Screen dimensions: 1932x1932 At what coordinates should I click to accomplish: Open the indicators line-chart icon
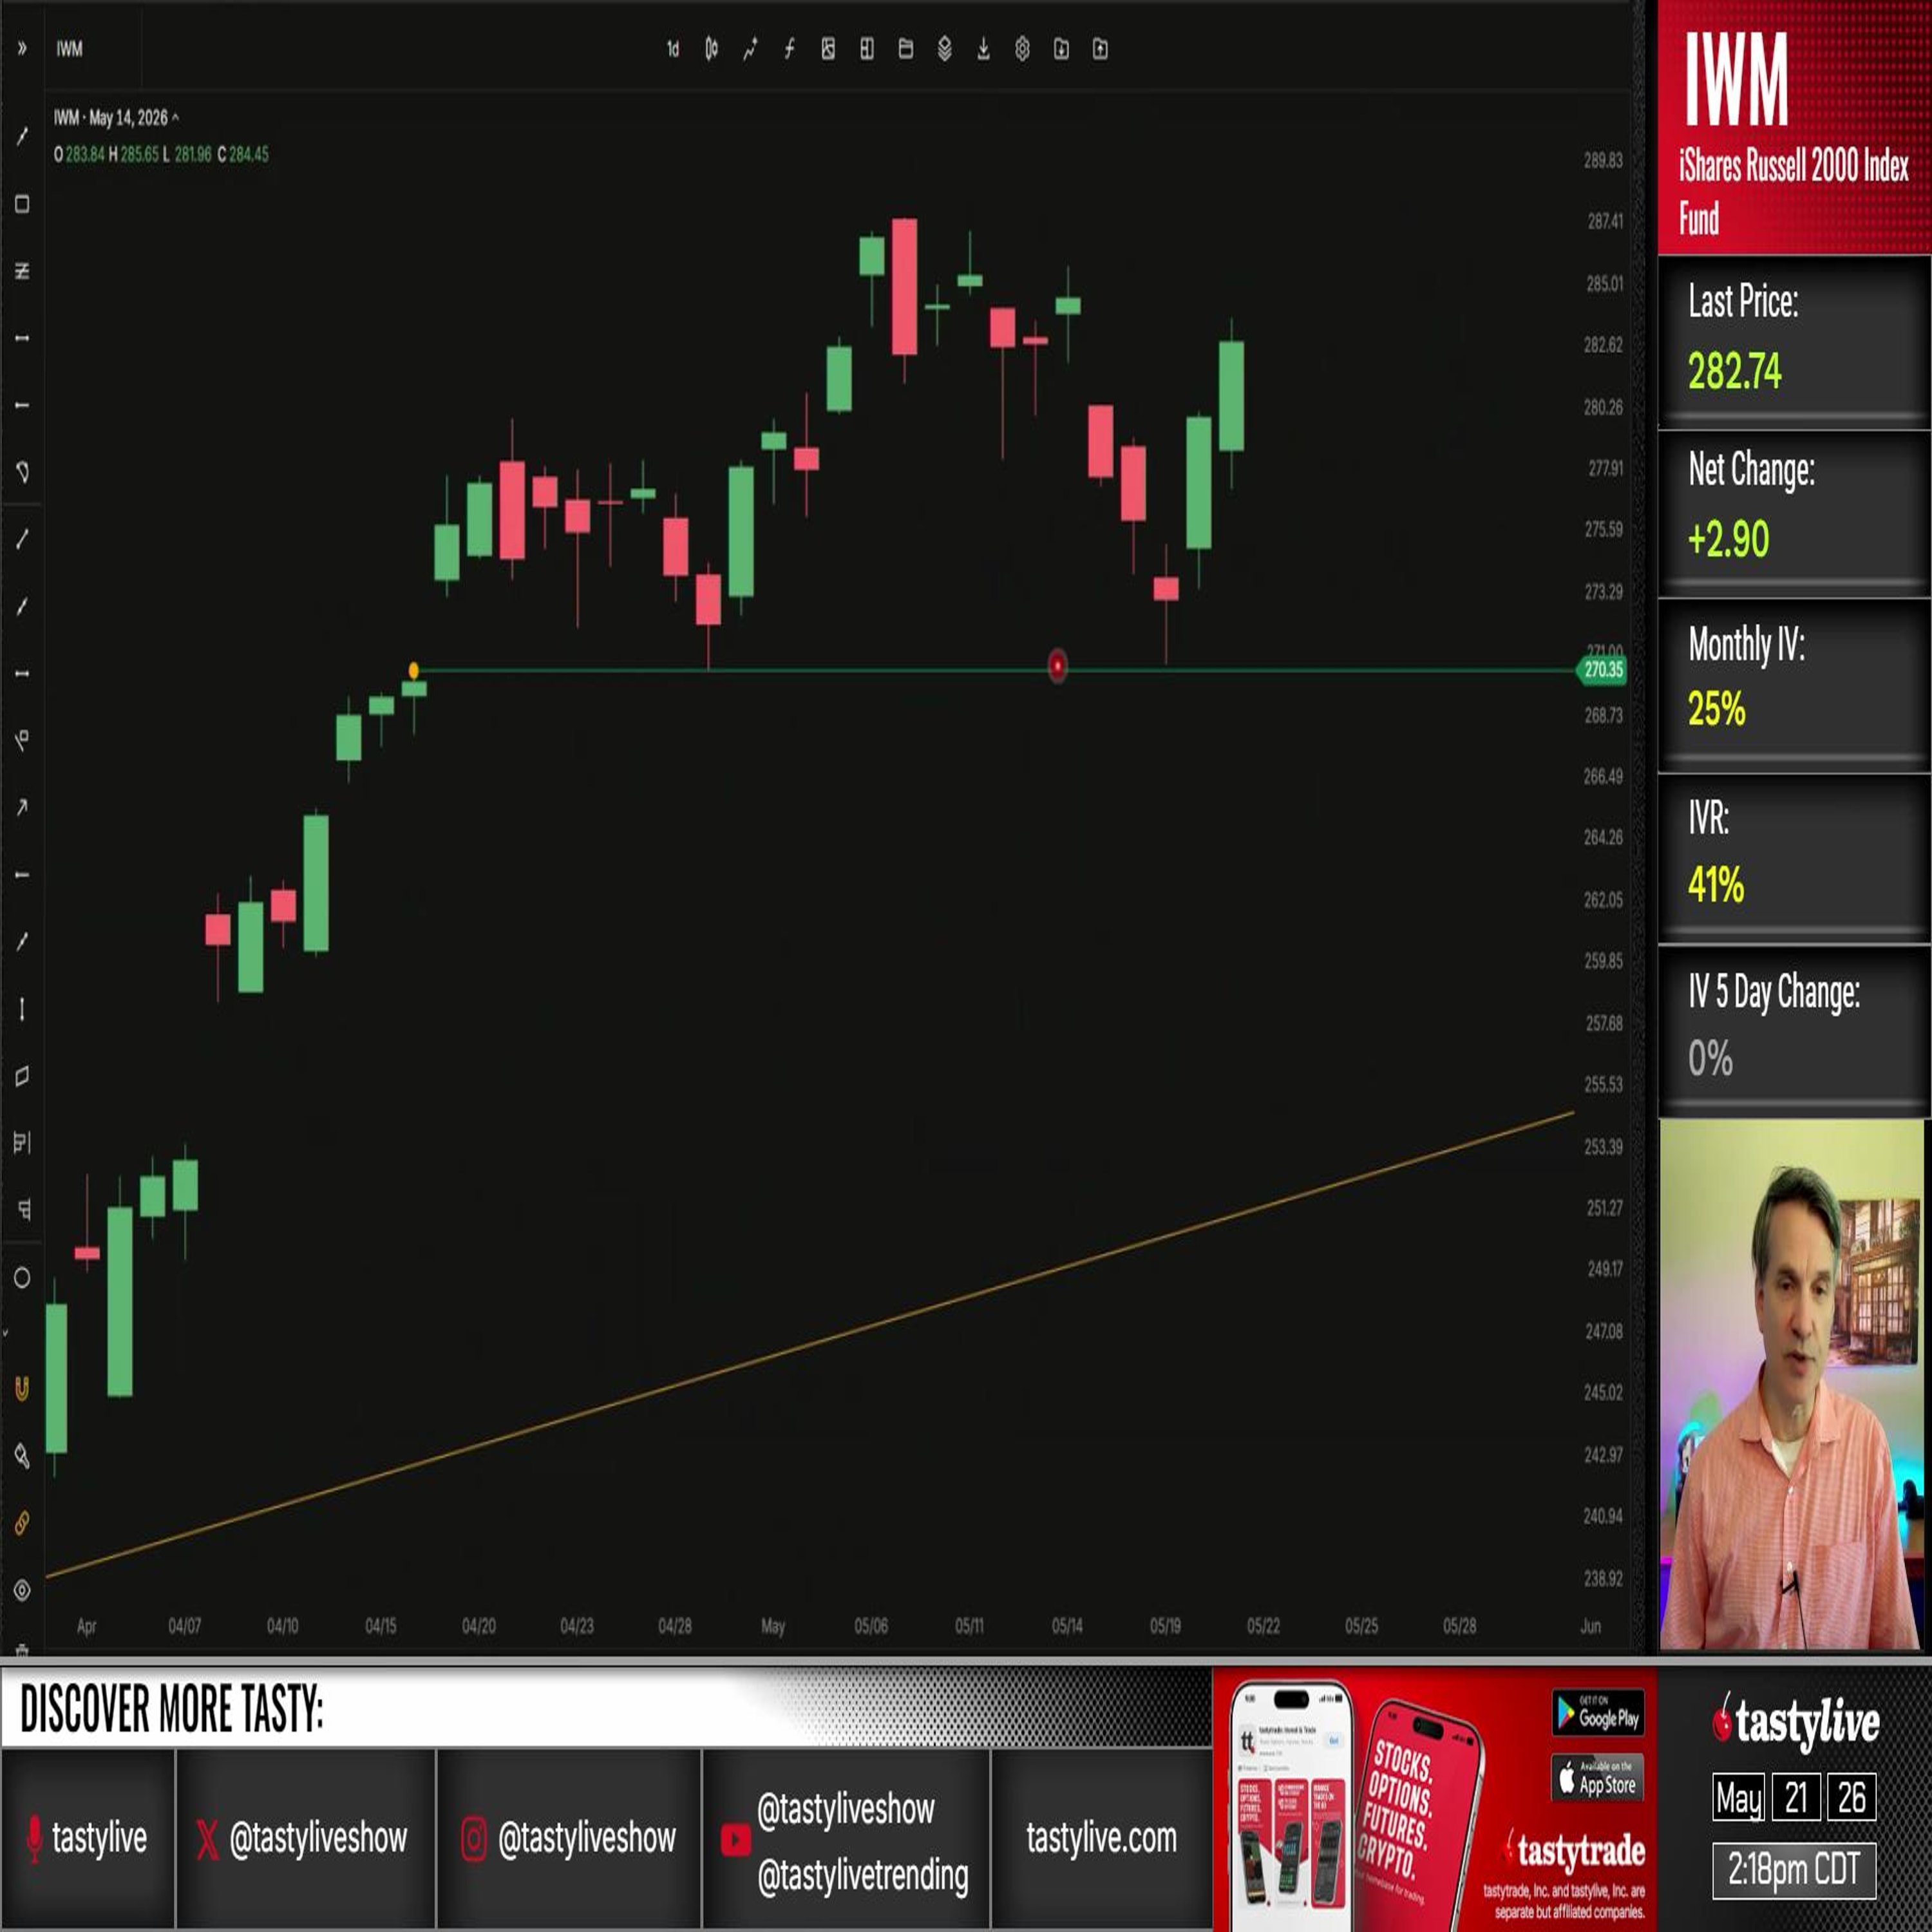(750, 49)
